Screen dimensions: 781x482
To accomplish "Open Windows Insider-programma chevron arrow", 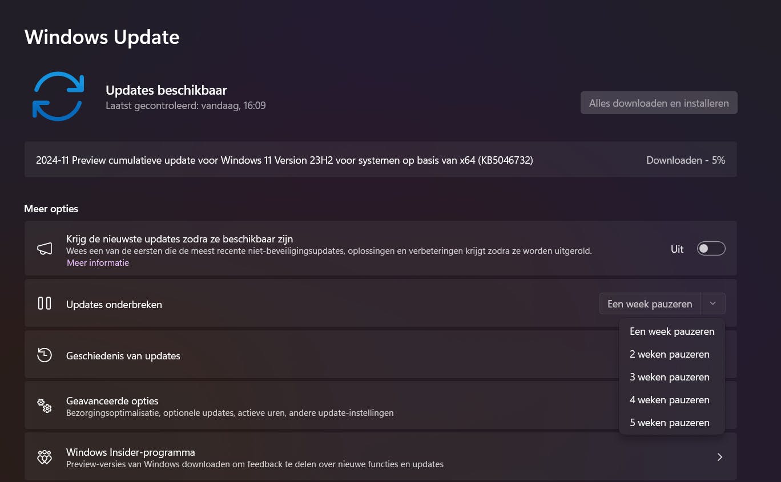I will click(x=719, y=457).
